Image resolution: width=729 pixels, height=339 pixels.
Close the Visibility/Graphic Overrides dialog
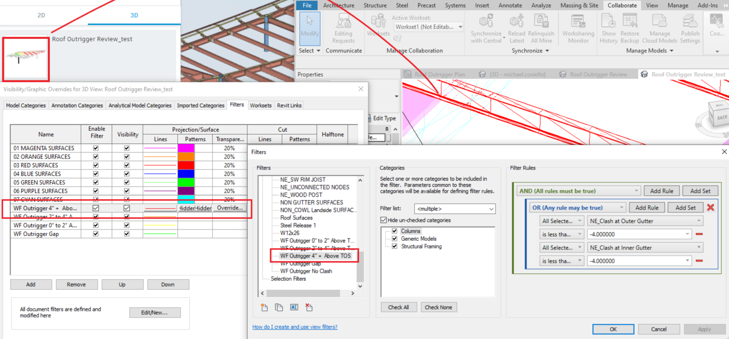coord(361,89)
